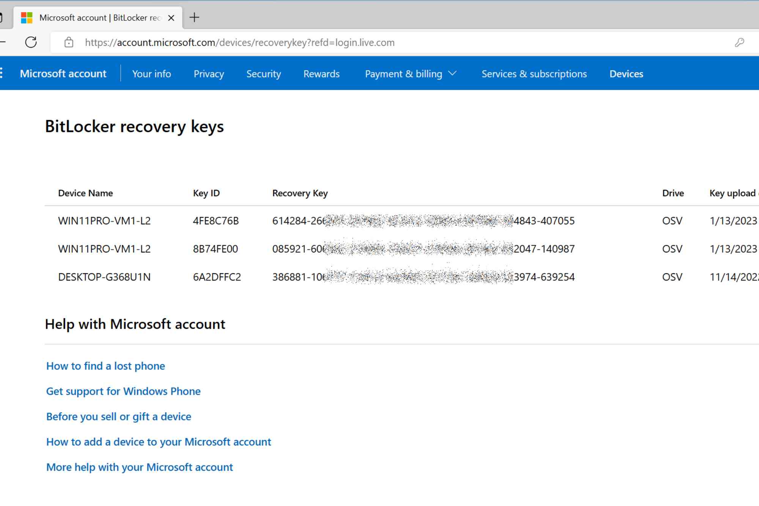Open the Devices section
Image resolution: width=759 pixels, height=506 pixels.
click(x=626, y=74)
